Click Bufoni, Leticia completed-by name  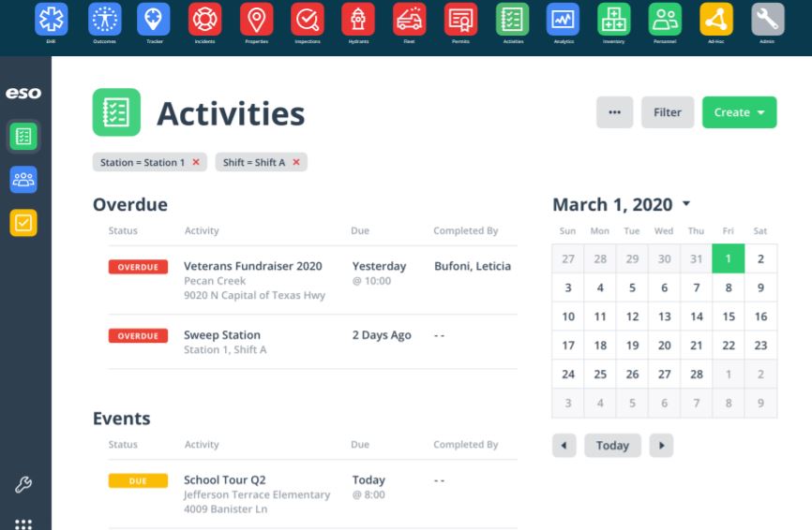click(x=473, y=266)
